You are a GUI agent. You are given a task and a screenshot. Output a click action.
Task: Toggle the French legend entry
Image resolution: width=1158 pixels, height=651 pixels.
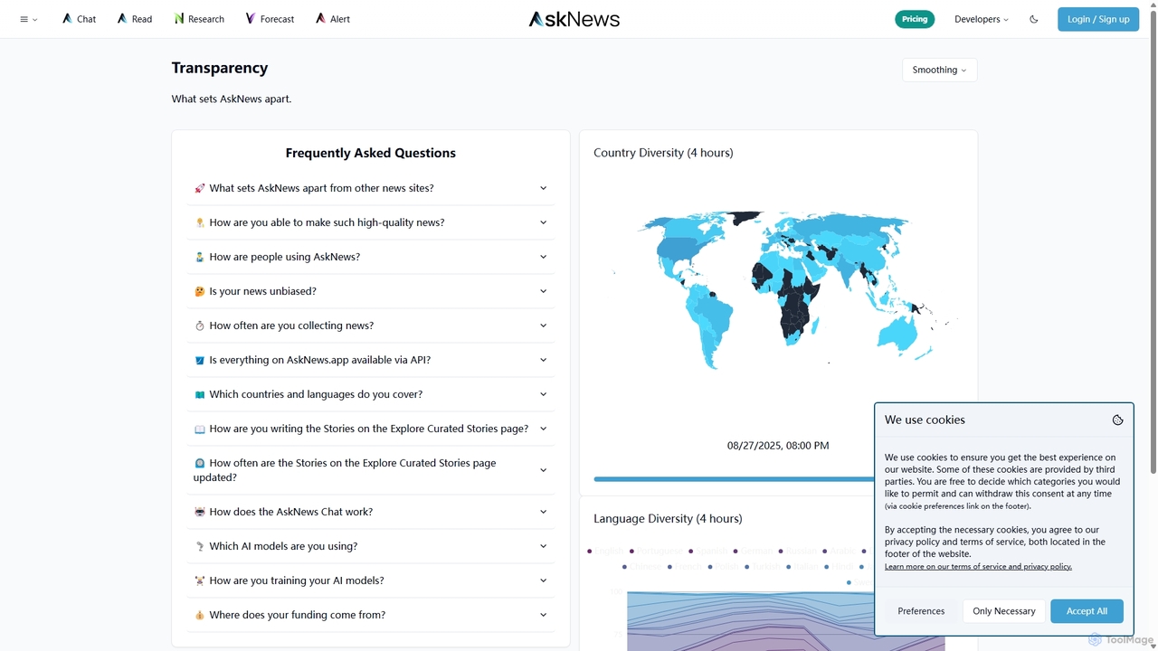[687, 567]
